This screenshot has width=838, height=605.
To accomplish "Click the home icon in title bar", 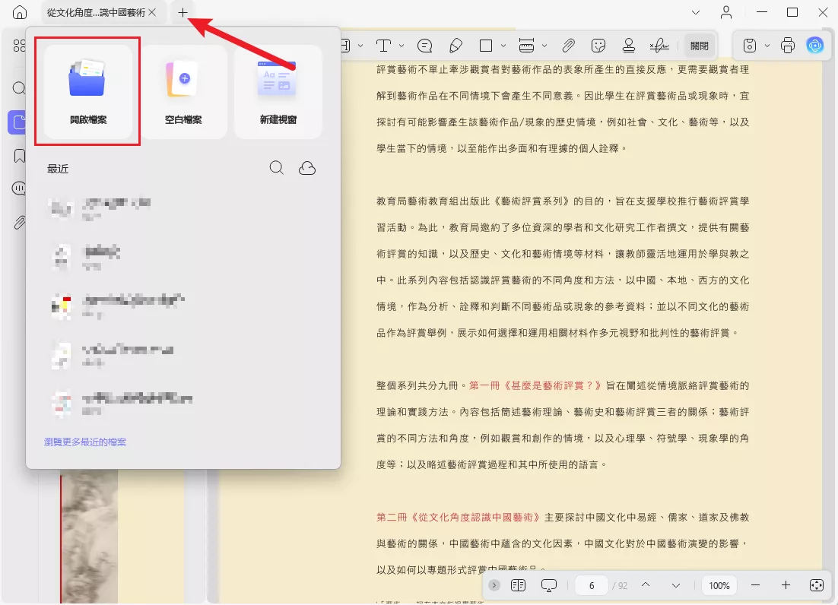I will click(20, 12).
